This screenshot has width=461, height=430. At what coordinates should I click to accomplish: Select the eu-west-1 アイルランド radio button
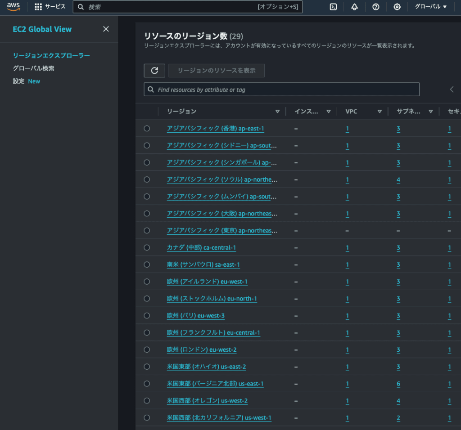coord(147,282)
